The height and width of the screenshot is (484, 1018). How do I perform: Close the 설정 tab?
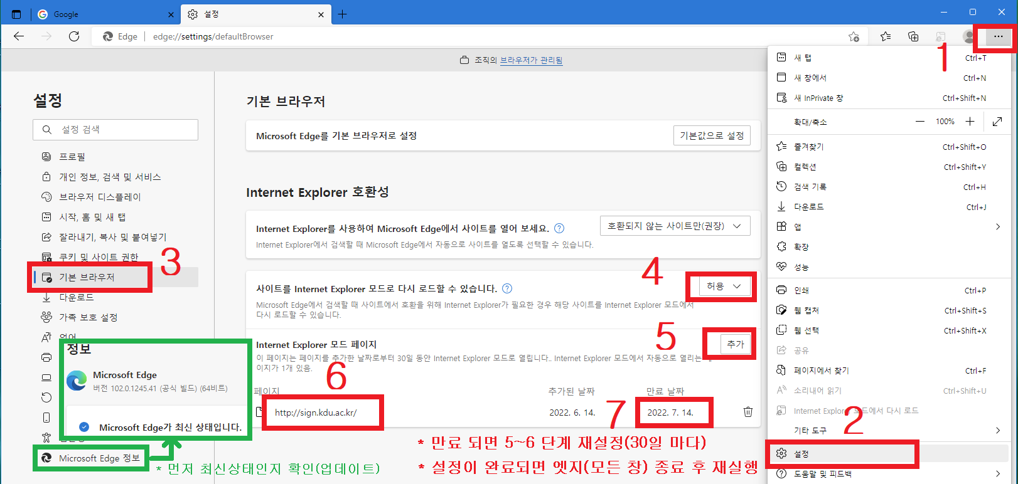[x=321, y=14]
